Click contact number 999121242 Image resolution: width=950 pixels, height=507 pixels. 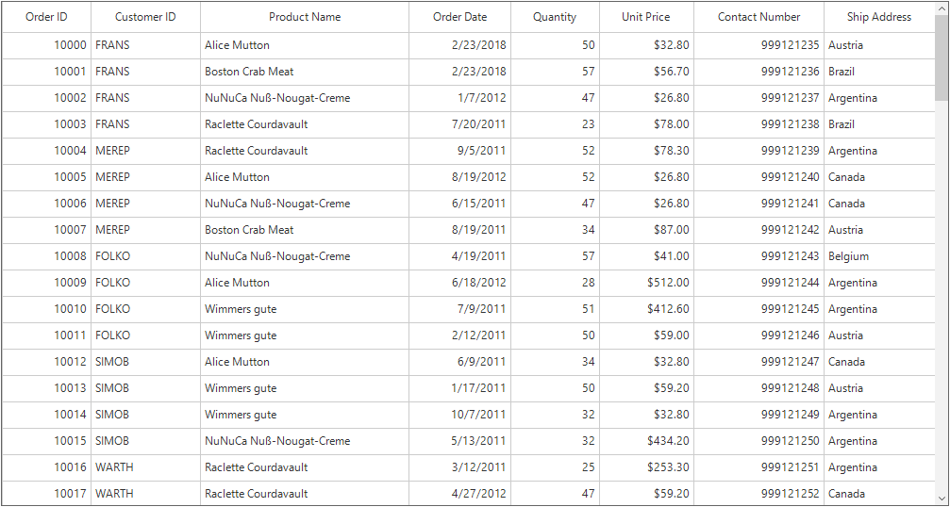click(759, 230)
